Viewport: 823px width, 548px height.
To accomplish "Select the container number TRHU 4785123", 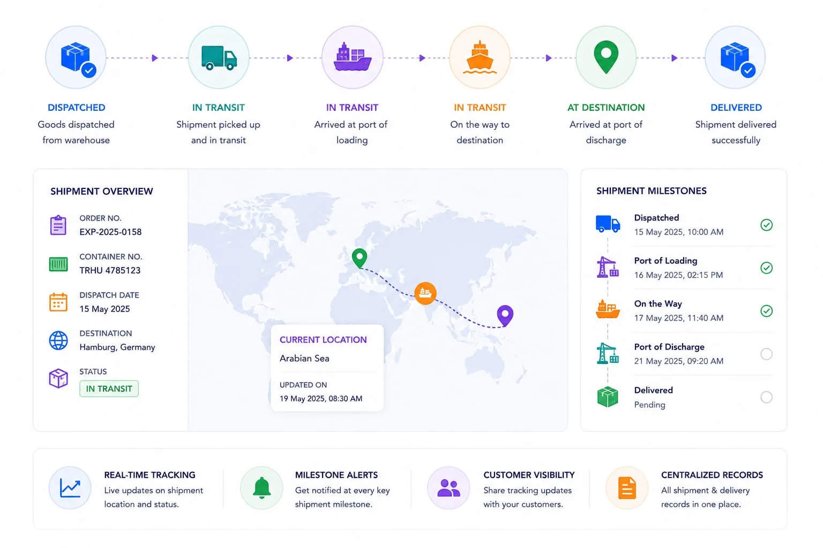I will point(110,270).
